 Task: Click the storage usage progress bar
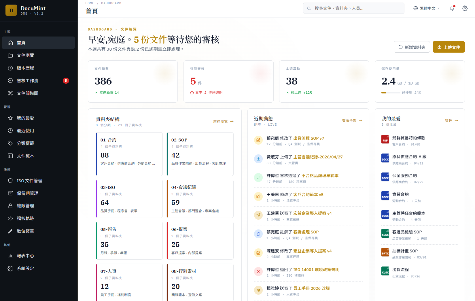point(391,93)
